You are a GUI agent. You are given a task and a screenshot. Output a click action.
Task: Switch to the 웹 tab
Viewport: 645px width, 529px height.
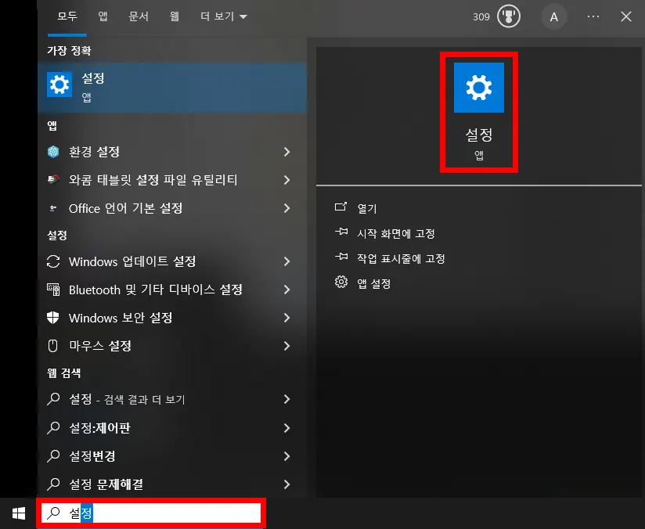coord(175,16)
